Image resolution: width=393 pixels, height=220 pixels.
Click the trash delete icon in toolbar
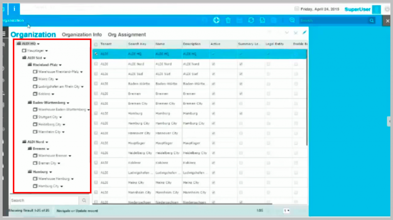[228, 20]
